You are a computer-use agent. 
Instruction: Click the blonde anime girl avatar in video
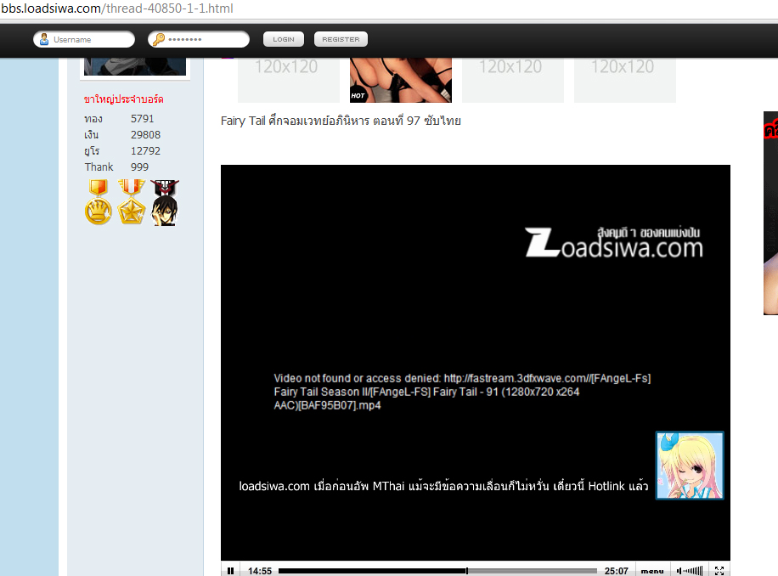pos(690,466)
